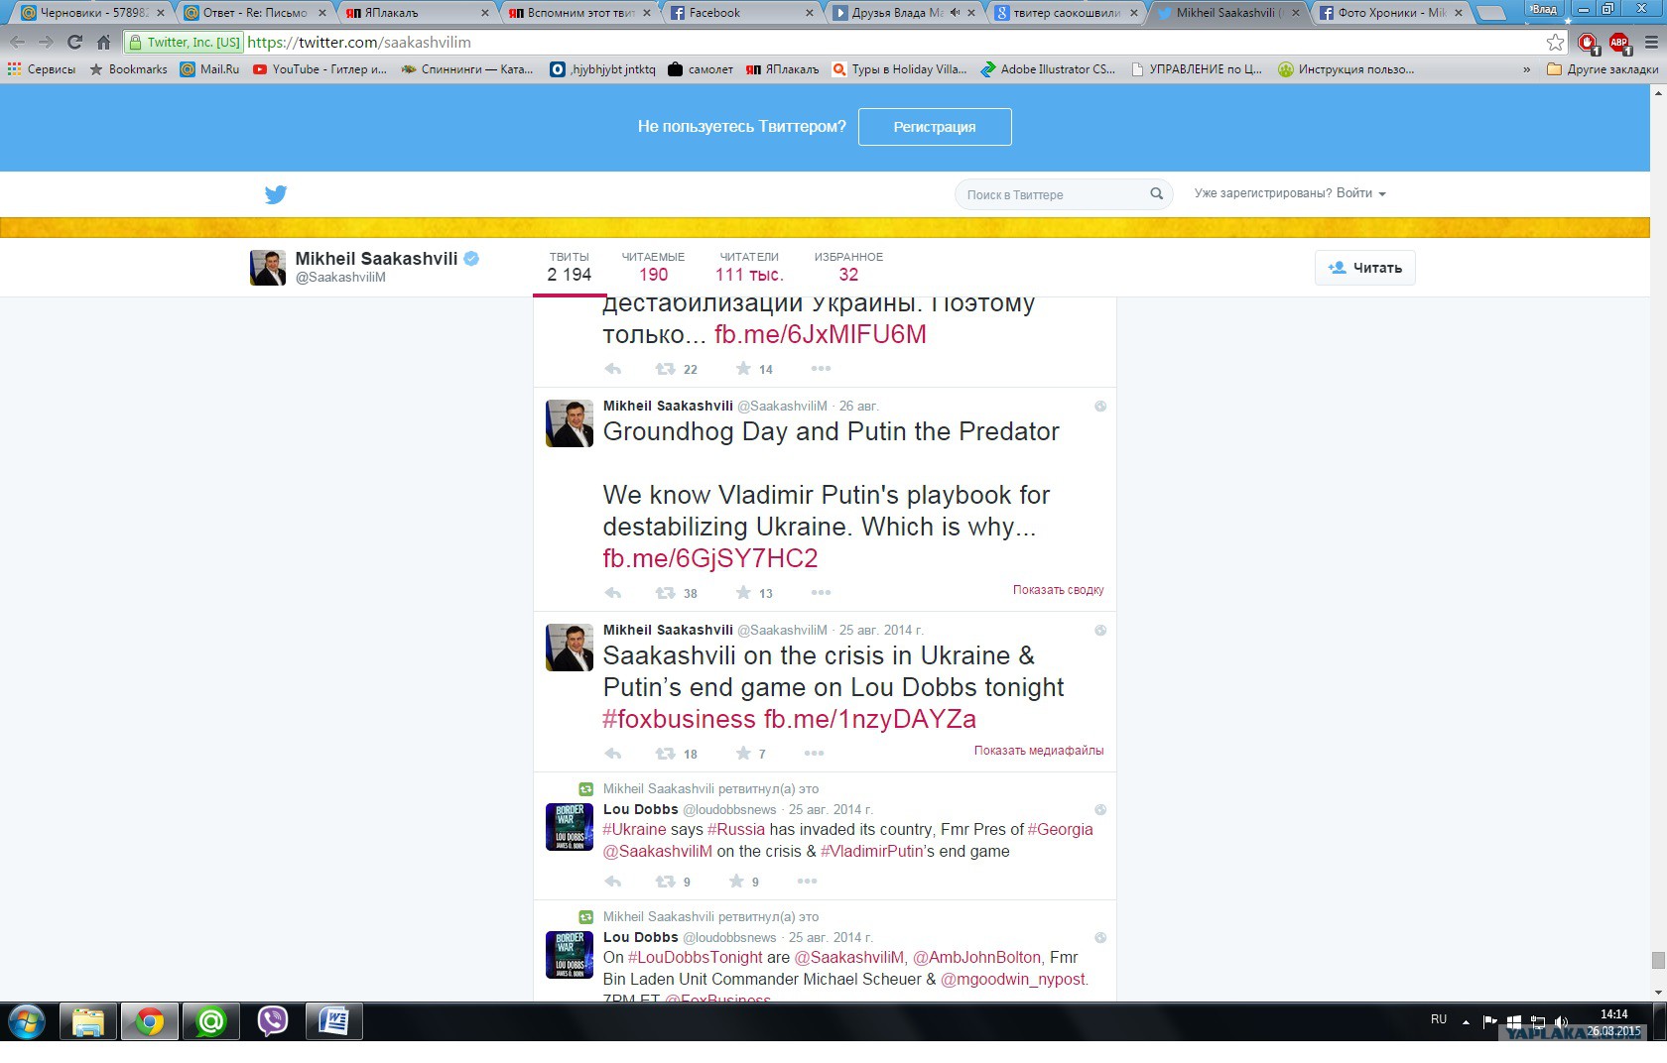Image resolution: width=1667 pixels, height=1063 pixels.
Task: Click 'Показать сводку' on the tweet
Action: (x=1058, y=590)
